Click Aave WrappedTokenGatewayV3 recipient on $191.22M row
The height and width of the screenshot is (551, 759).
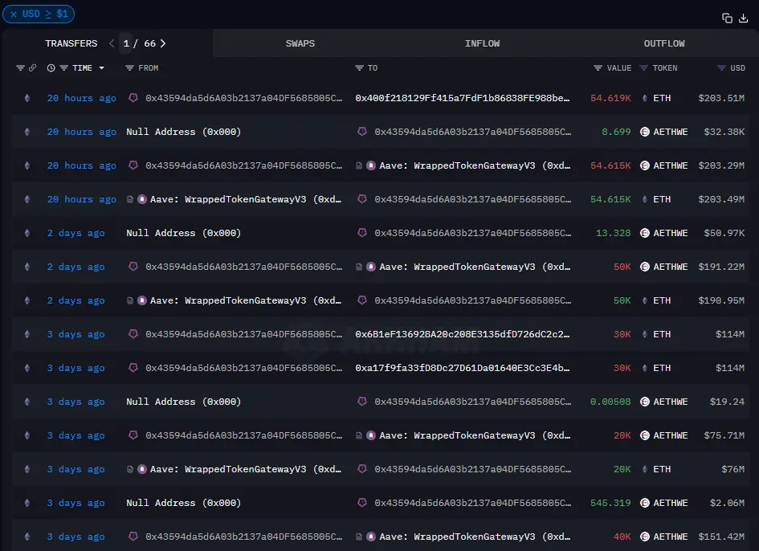coord(475,267)
